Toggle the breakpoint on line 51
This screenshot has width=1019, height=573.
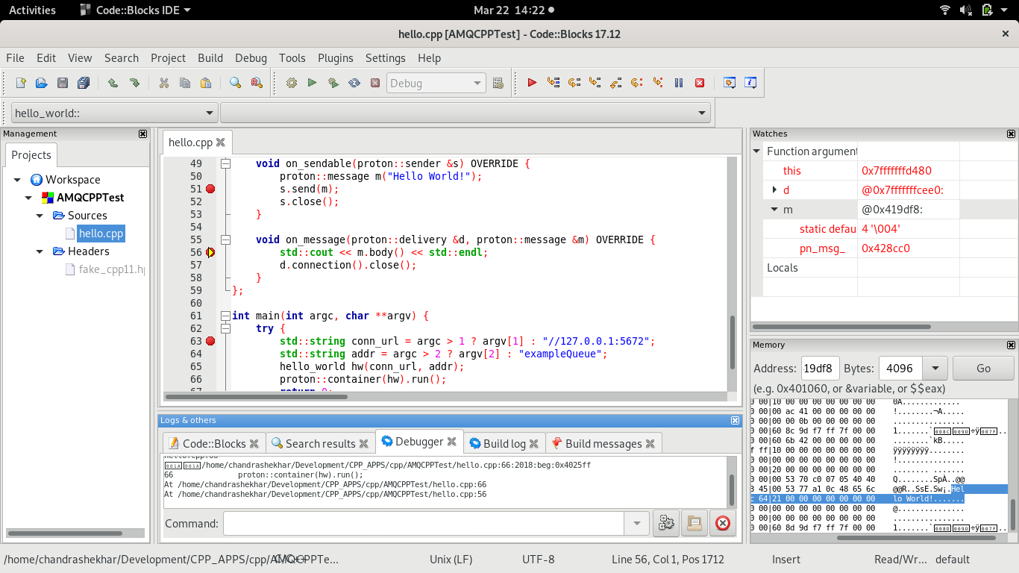[210, 189]
